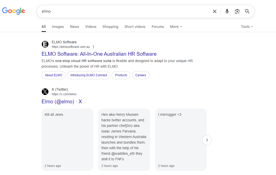The height and width of the screenshot is (175, 276).
Task: Open the Careers sitelink chip
Action: click(141, 75)
